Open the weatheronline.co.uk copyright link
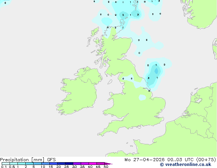Image resolution: width=217 pixels, height=168 pixels. [x=186, y=165]
